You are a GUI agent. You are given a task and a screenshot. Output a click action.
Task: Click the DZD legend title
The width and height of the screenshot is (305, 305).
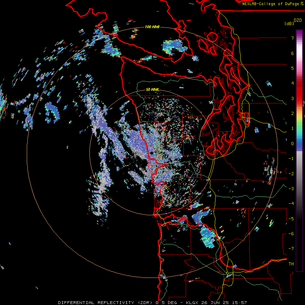pos(298,20)
